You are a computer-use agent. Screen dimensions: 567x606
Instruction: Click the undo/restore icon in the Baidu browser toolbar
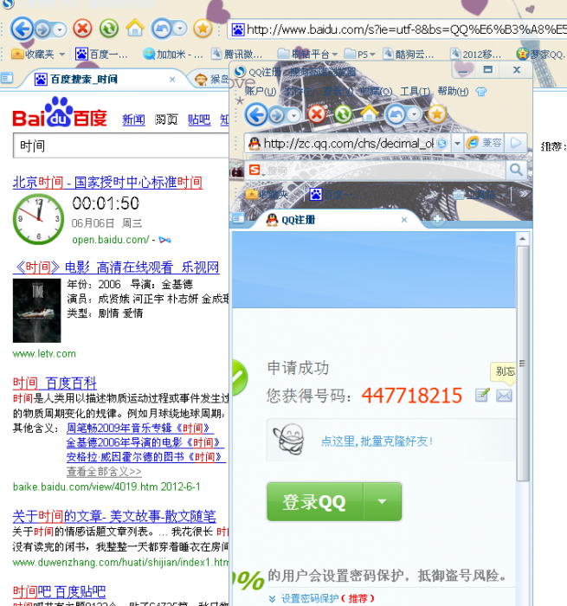161,29
